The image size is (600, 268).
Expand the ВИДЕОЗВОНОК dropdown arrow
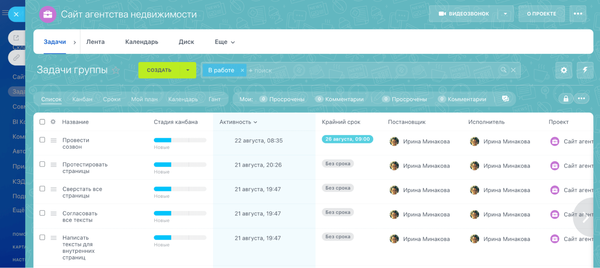click(x=505, y=14)
